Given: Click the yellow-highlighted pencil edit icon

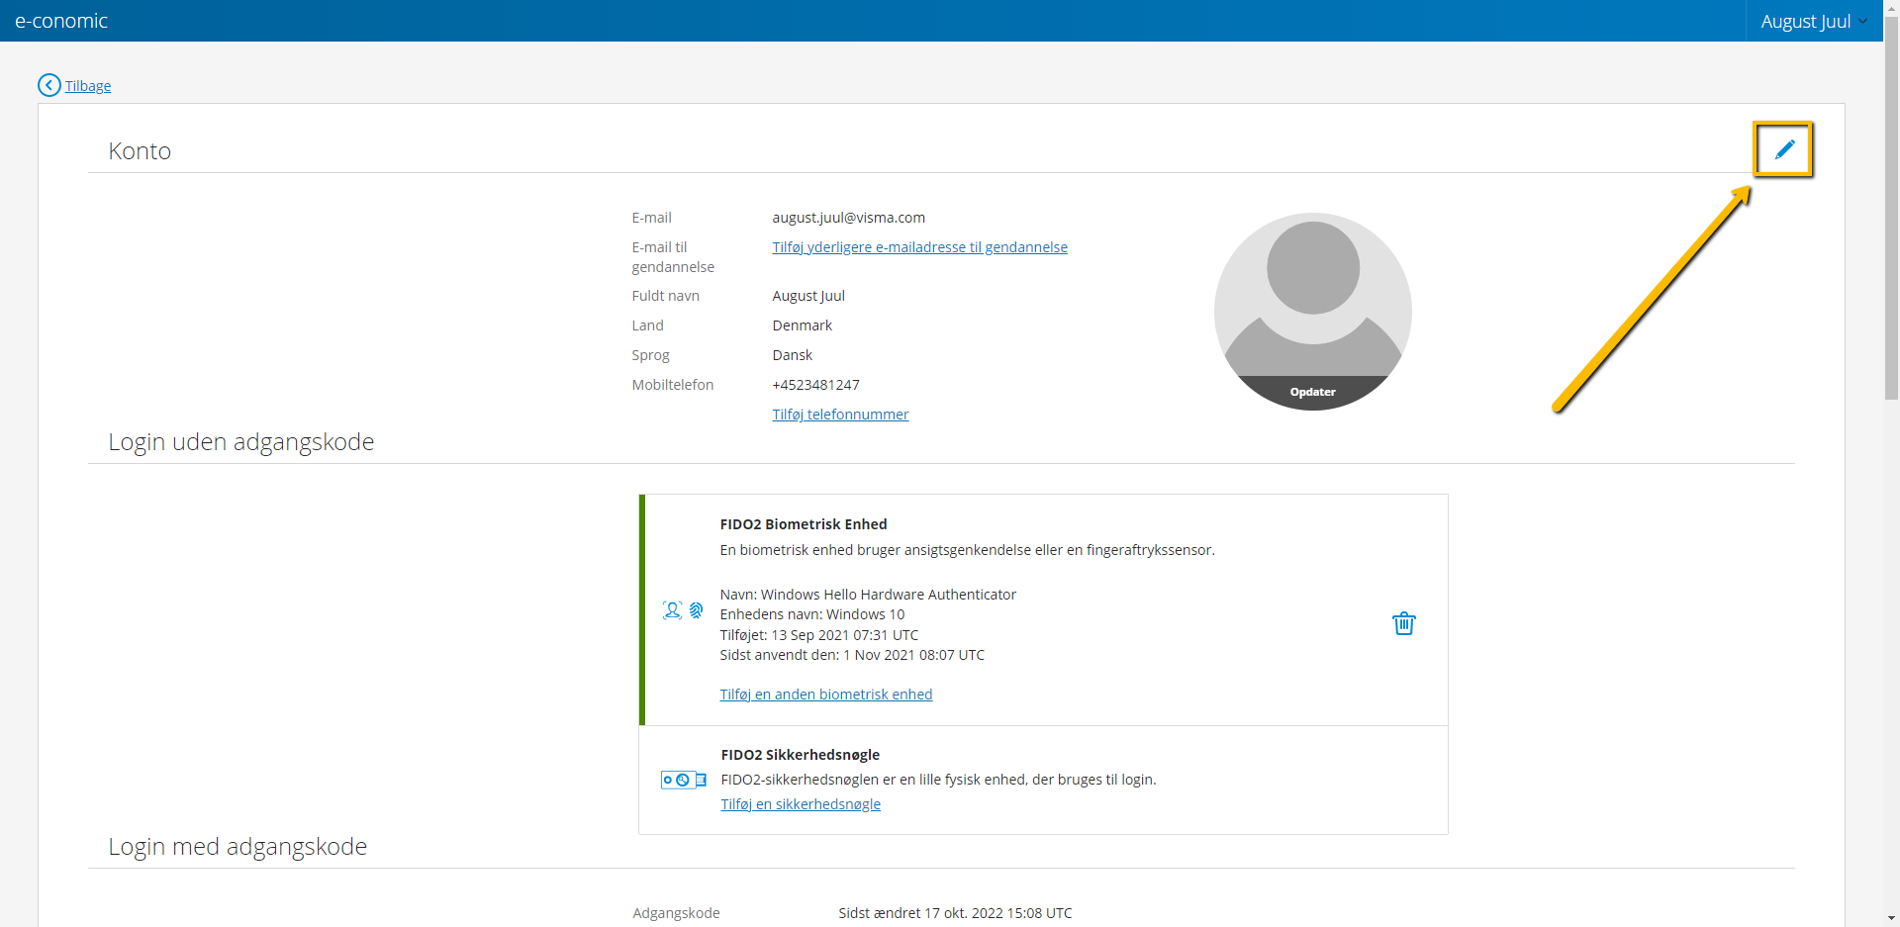Looking at the screenshot, I should [1785, 149].
